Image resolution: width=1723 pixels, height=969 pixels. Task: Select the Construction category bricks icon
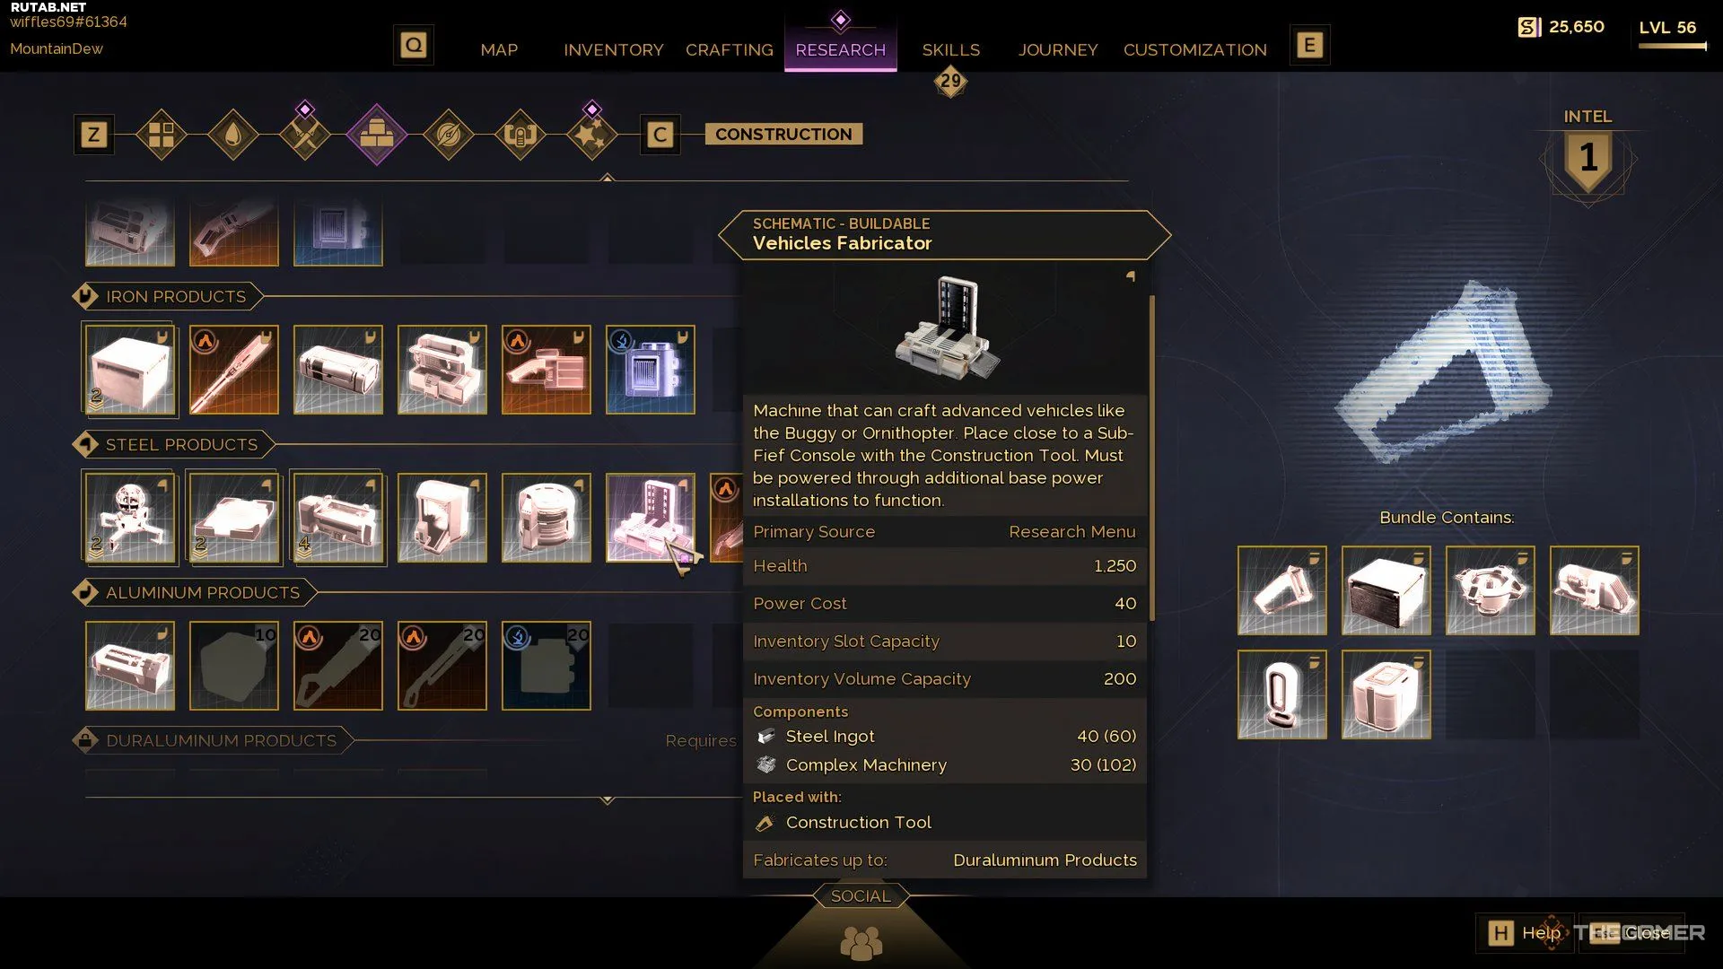(377, 135)
